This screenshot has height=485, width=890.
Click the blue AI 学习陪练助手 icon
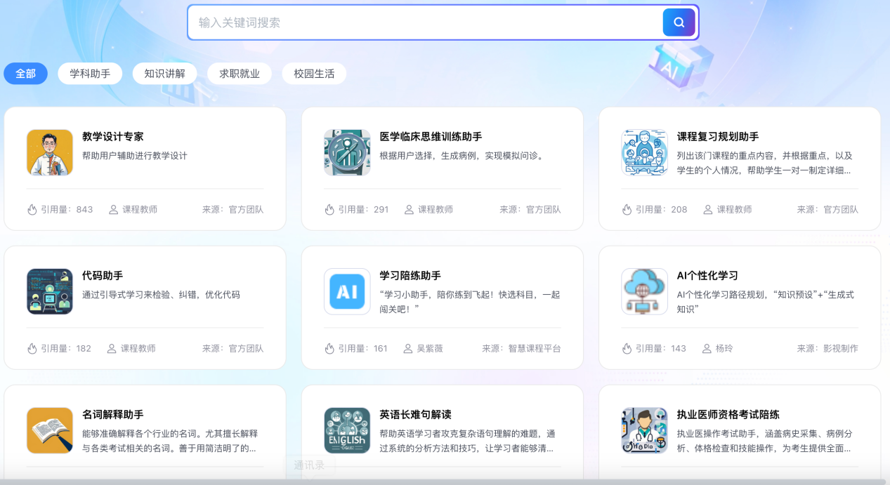pyautogui.click(x=347, y=291)
